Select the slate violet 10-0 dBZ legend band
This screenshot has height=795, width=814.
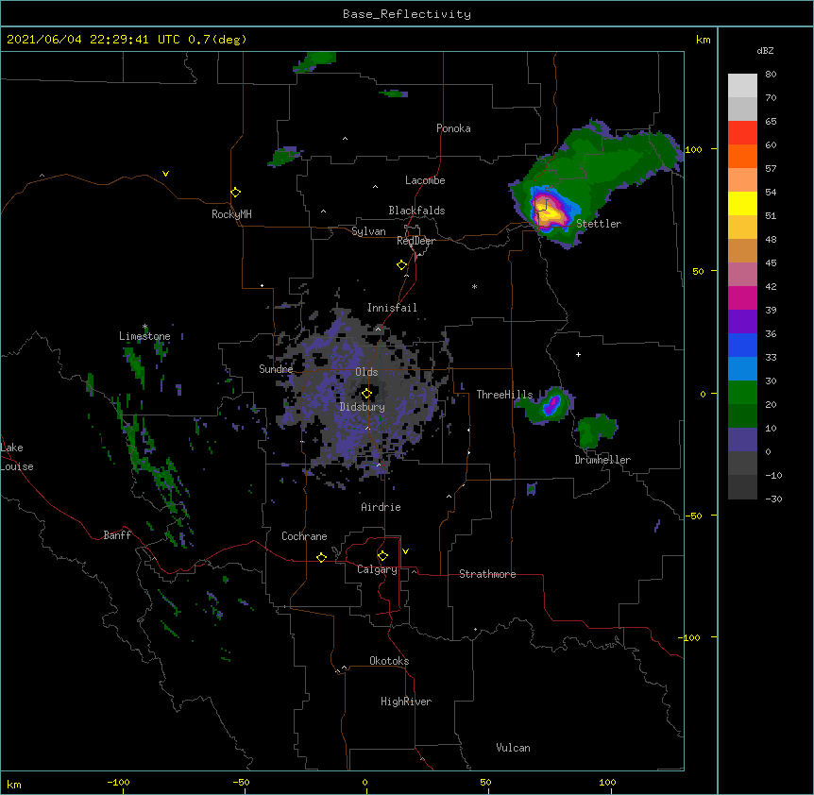[x=742, y=440]
